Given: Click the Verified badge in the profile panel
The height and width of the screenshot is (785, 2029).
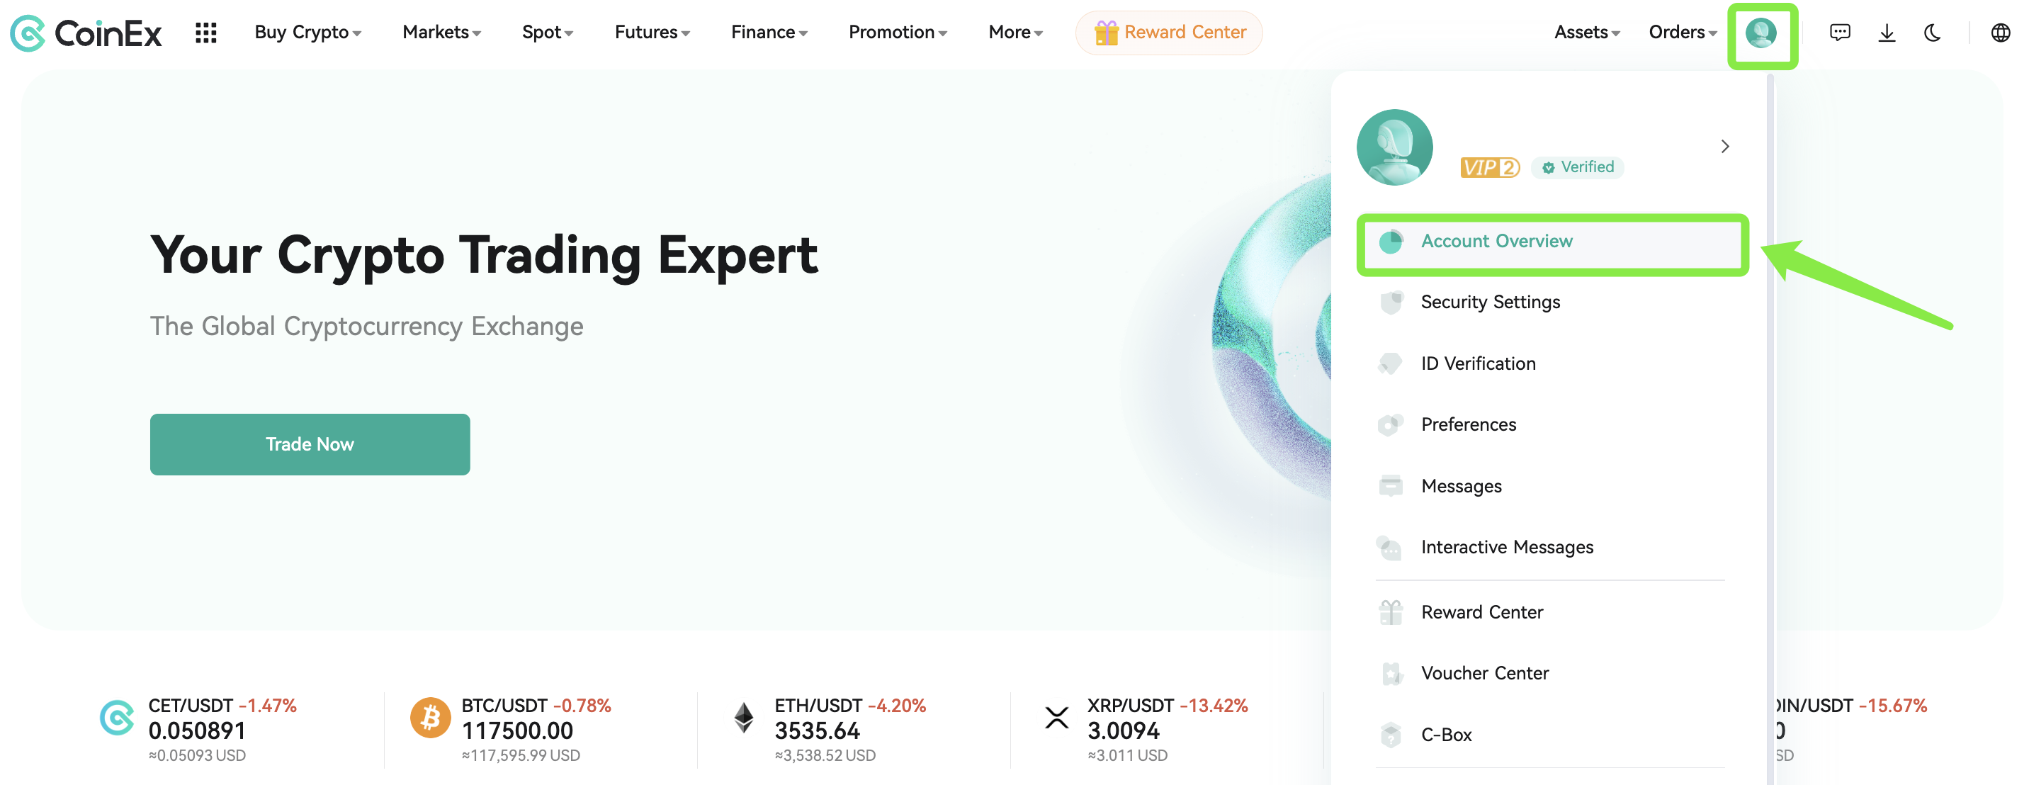Looking at the screenshot, I should [x=1578, y=168].
